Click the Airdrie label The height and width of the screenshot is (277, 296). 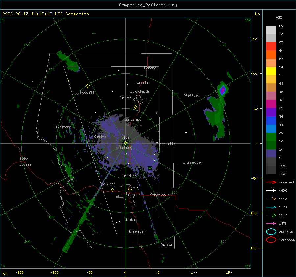130,176
